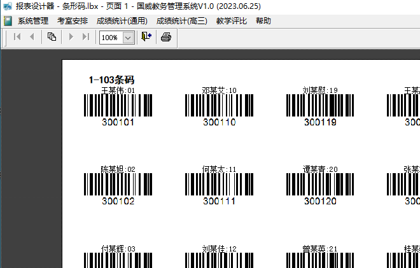Click the title bar app icon
420x268 pixels.
pyautogui.click(x=8, y=6)
